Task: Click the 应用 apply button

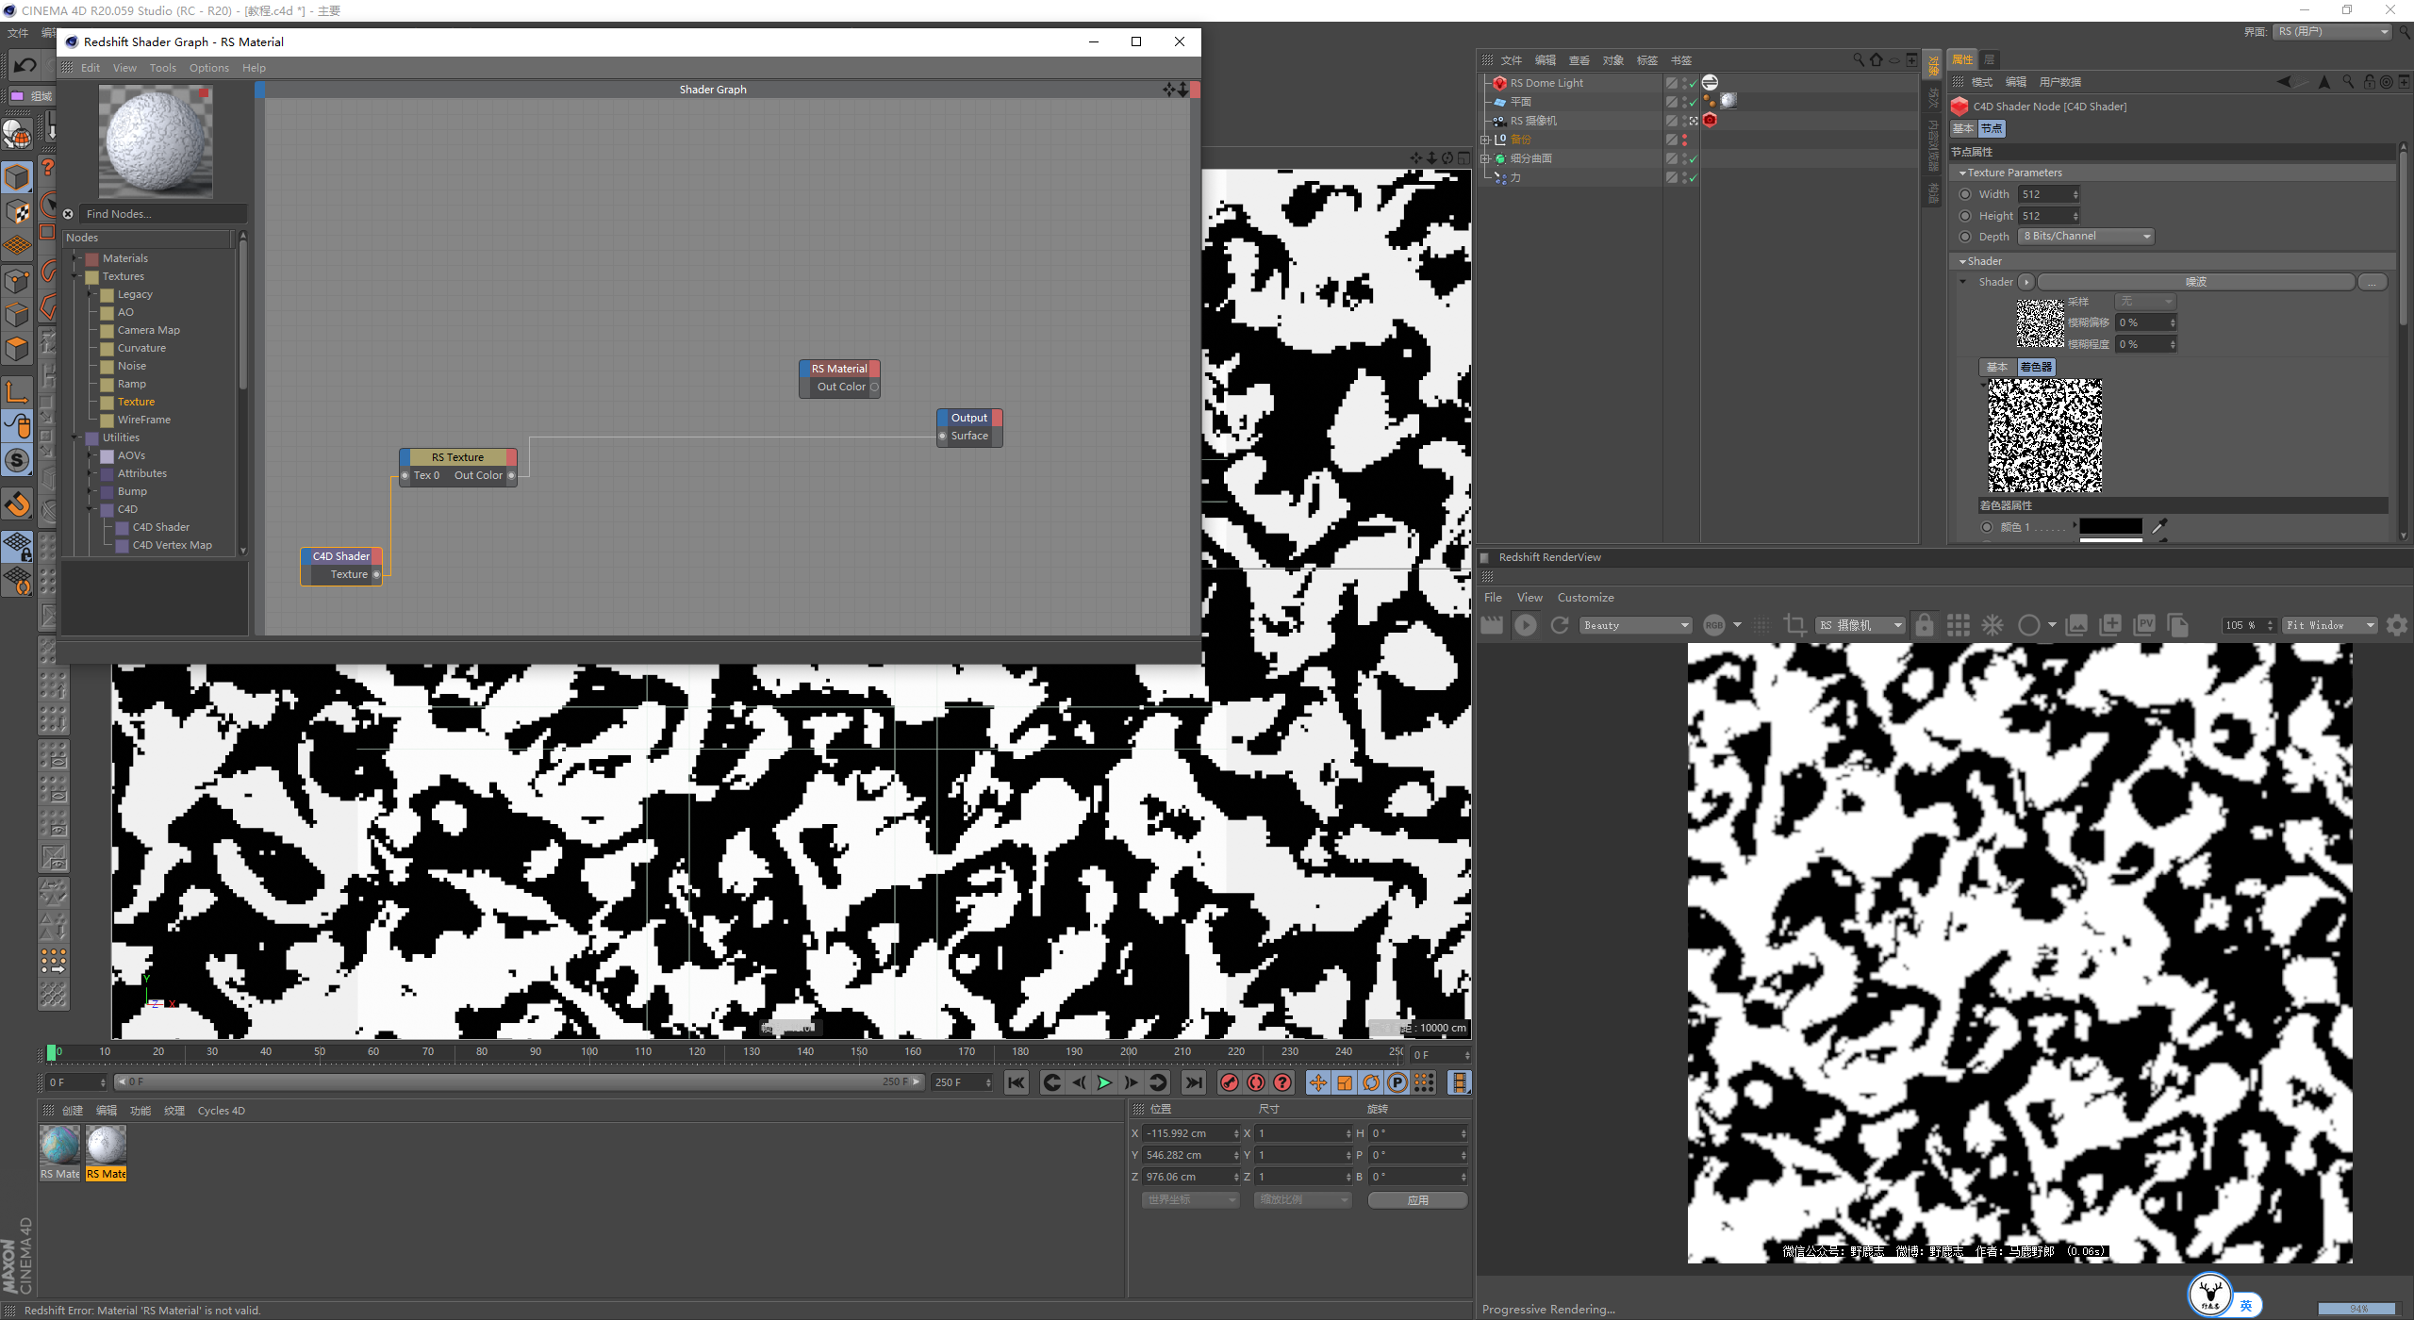Action: (1417, 1200)
